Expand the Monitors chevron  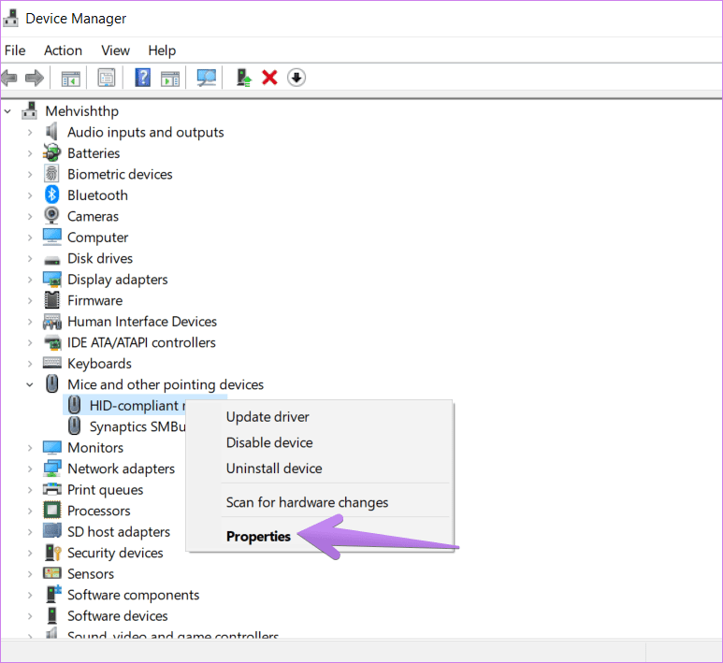(x=30, y=448)
